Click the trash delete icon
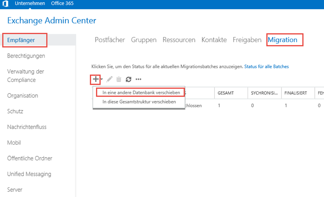This screenshot has height=197, width=324. (x=119, y=79)
